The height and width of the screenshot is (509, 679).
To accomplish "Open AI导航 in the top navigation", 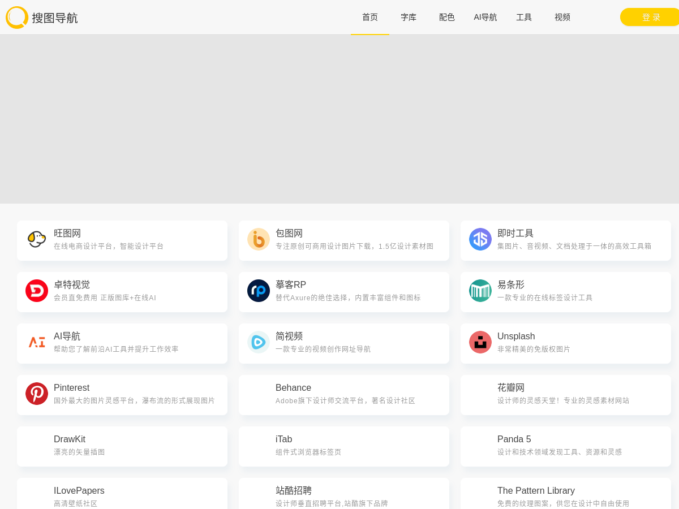I will 485,18.
